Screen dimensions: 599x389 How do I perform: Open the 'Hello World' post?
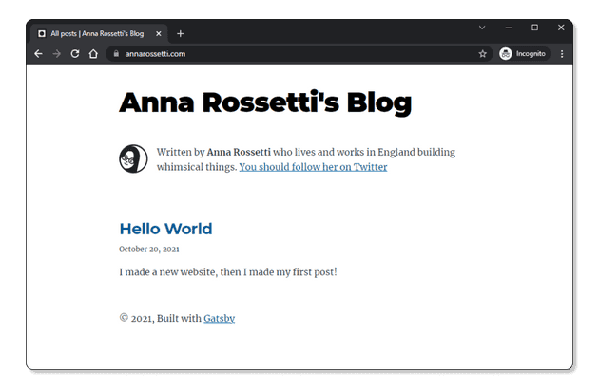click(x=165, y=229)
